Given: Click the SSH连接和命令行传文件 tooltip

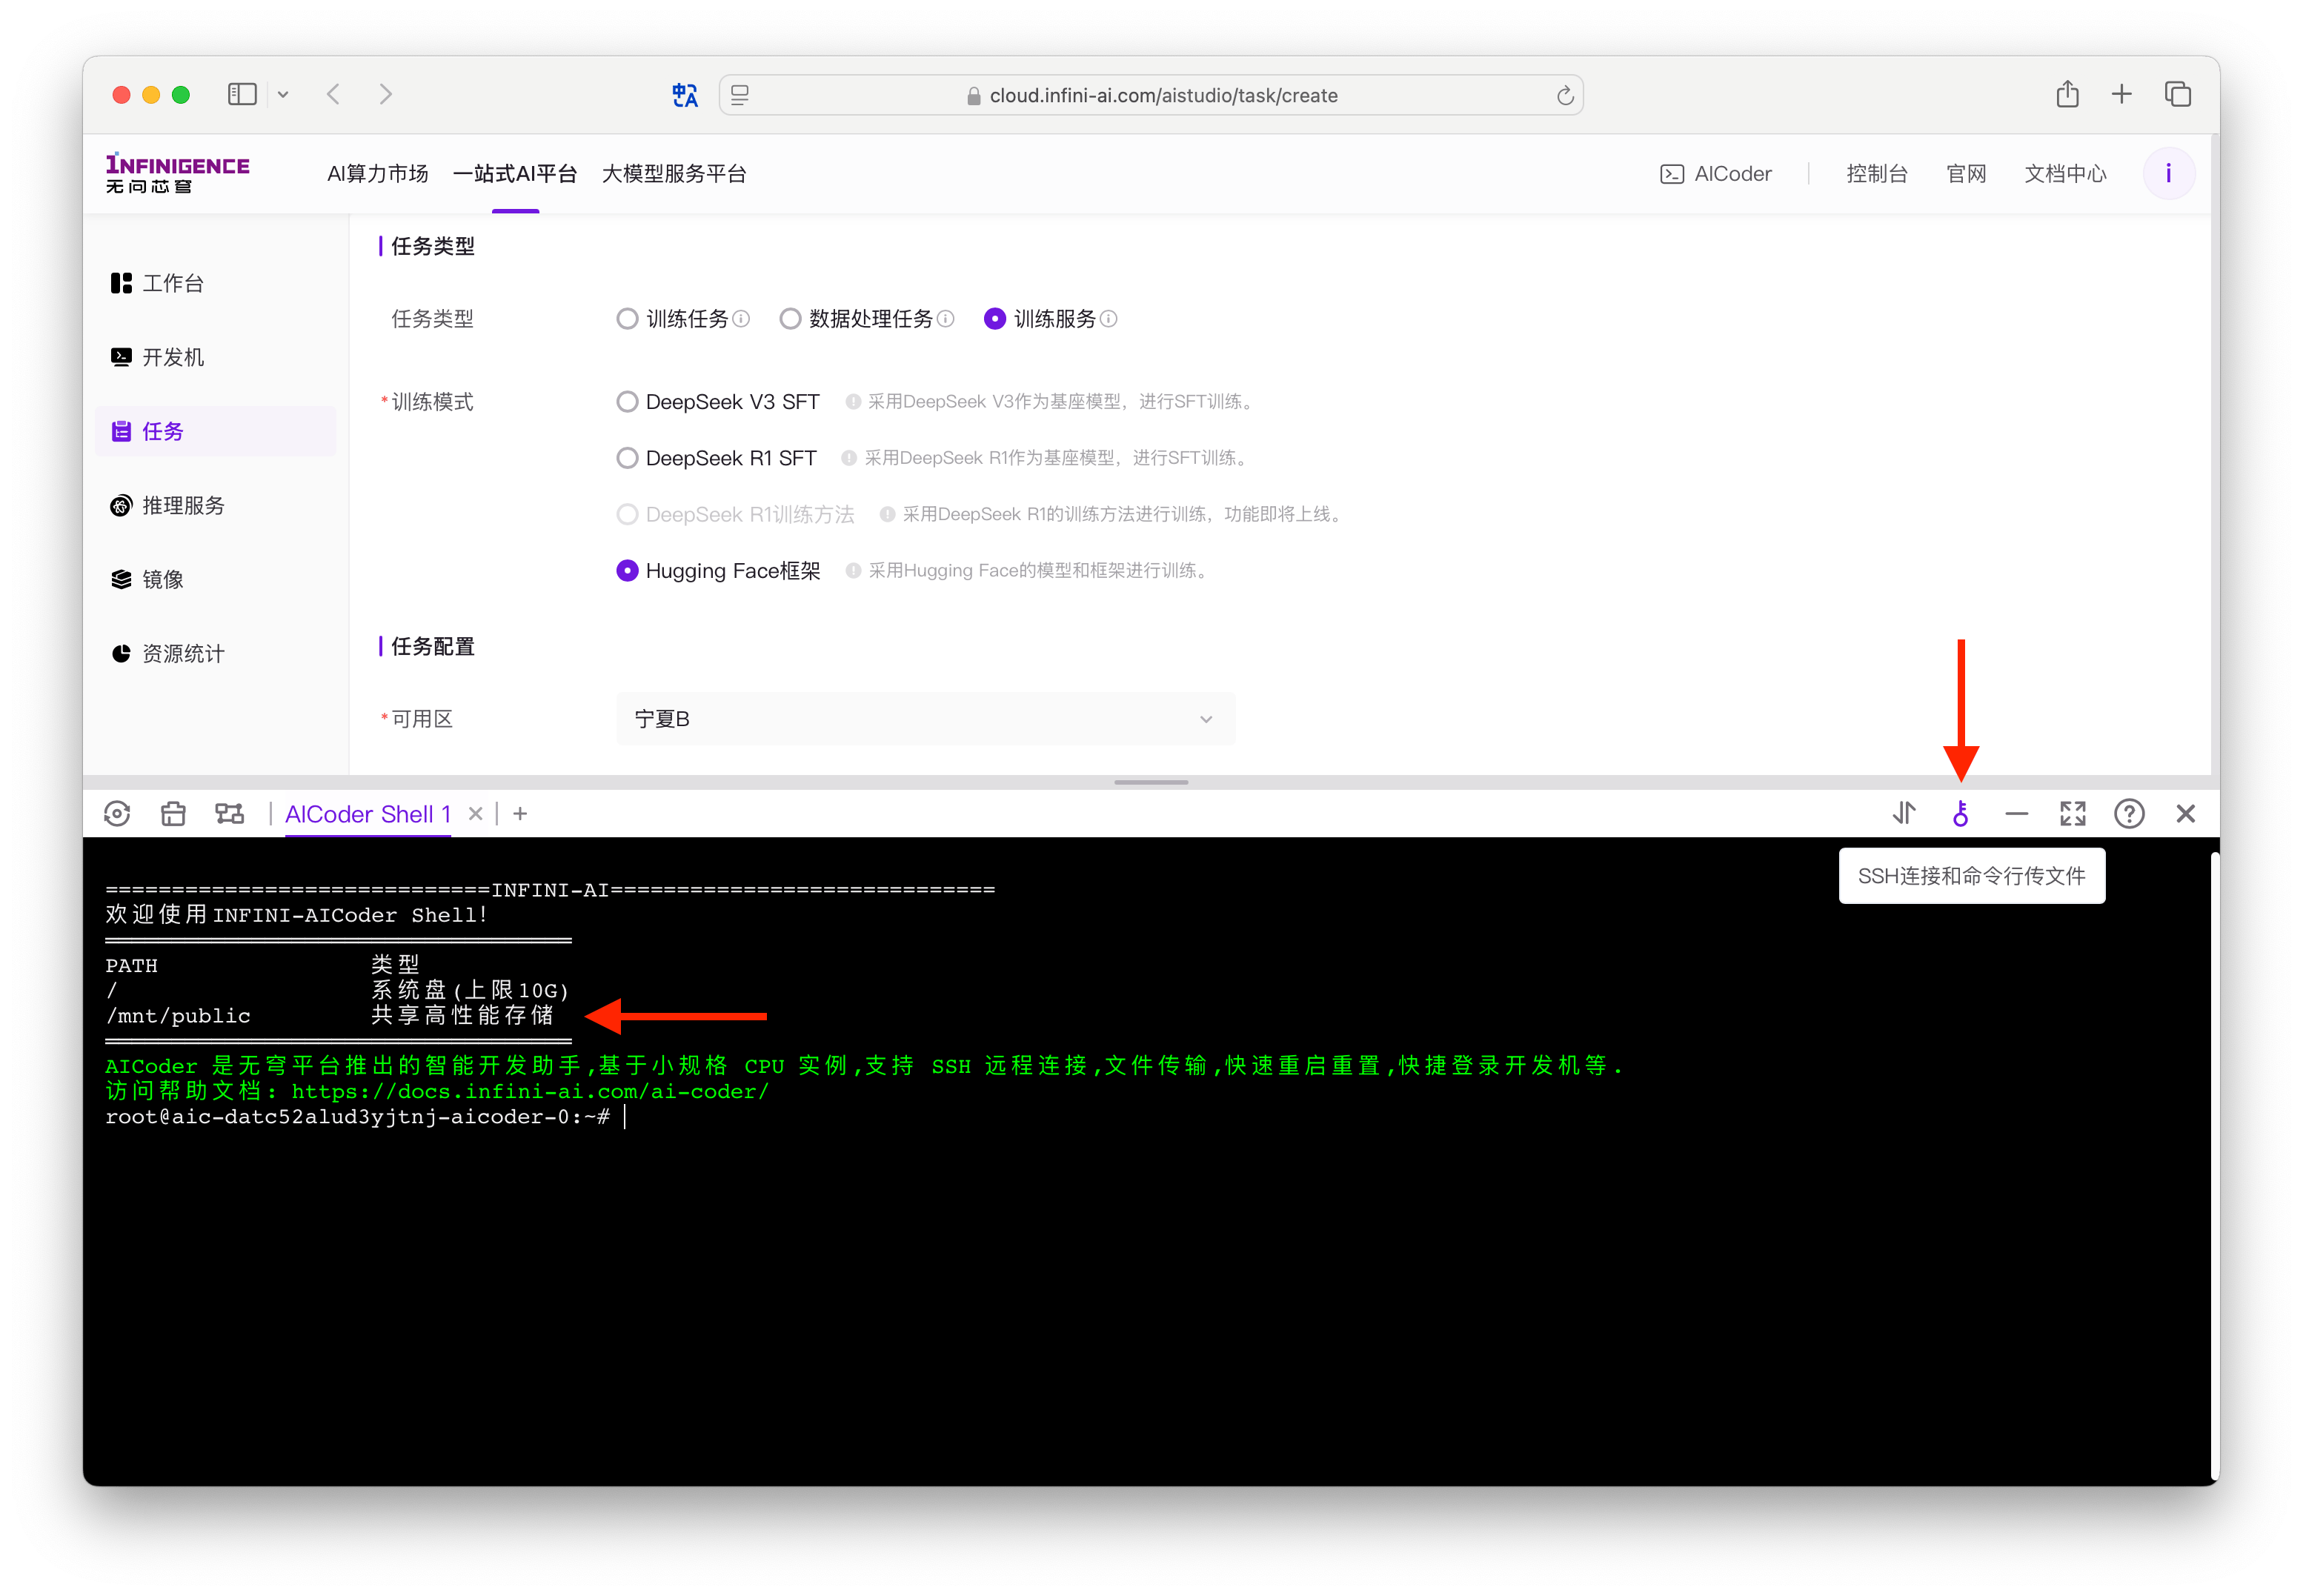Looking at the screenshot, I should (1971, 876).
